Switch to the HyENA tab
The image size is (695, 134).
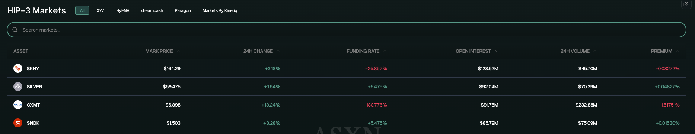point(123,10)
